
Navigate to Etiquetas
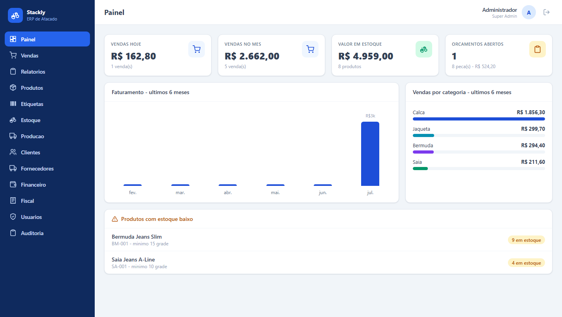(x=47, y=104)
